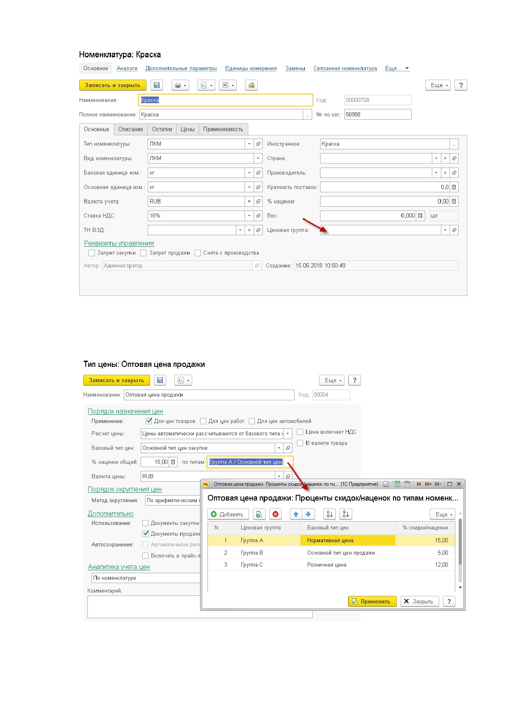The width and height of the screenshot is (511, 723).
Task: Open the printer icon menu in Номенклатура toolbar
Action: [180, 85]
